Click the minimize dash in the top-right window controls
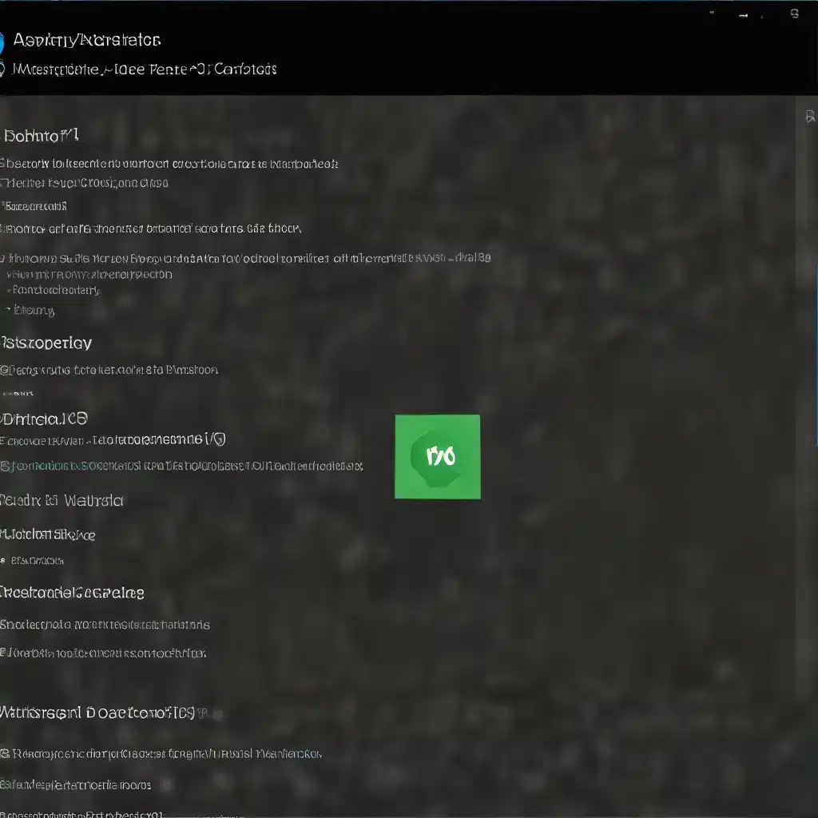This screenshot has height=818, width=818. coord(744,16)
